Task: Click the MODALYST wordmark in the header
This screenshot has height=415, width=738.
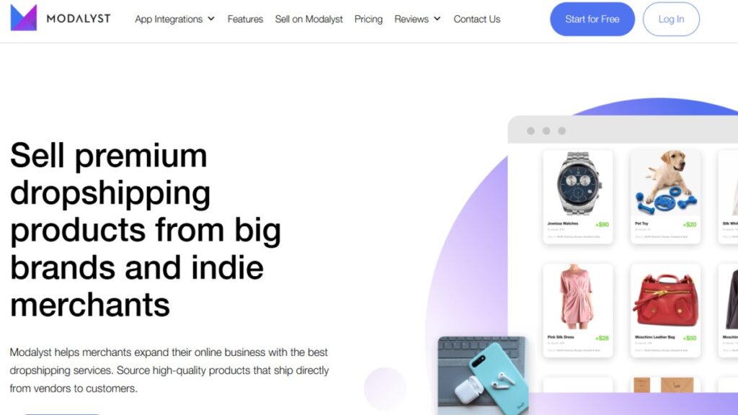Action: coord(79,19)
